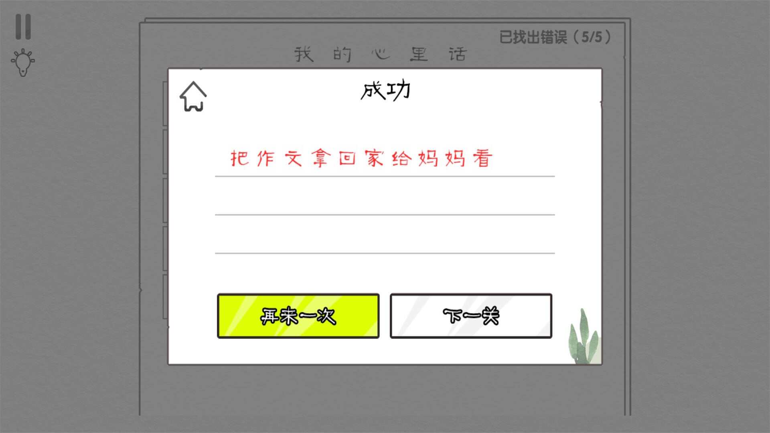
Task: Click the 再来一次 retry button
Action: click(x=298, y=316)
